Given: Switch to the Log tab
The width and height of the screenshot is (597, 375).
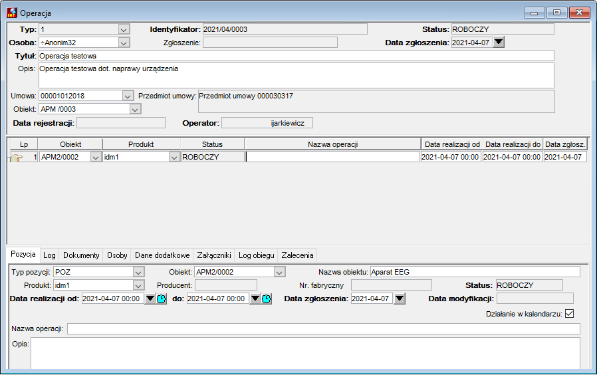Looking at the screenshot, I should [49, 255].
